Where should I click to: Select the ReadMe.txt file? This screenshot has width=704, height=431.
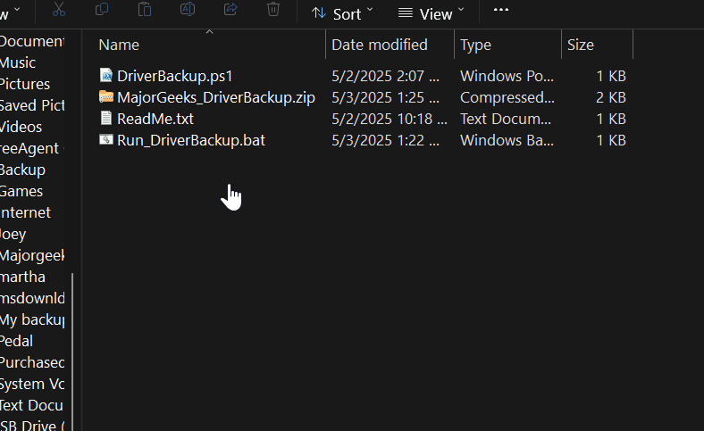(155, 119)
